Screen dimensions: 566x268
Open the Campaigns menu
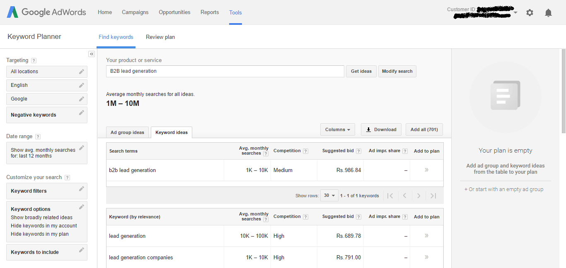[x=135, y=12]
